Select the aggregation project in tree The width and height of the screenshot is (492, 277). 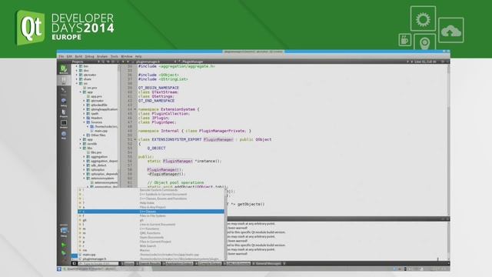coord(99,157)
